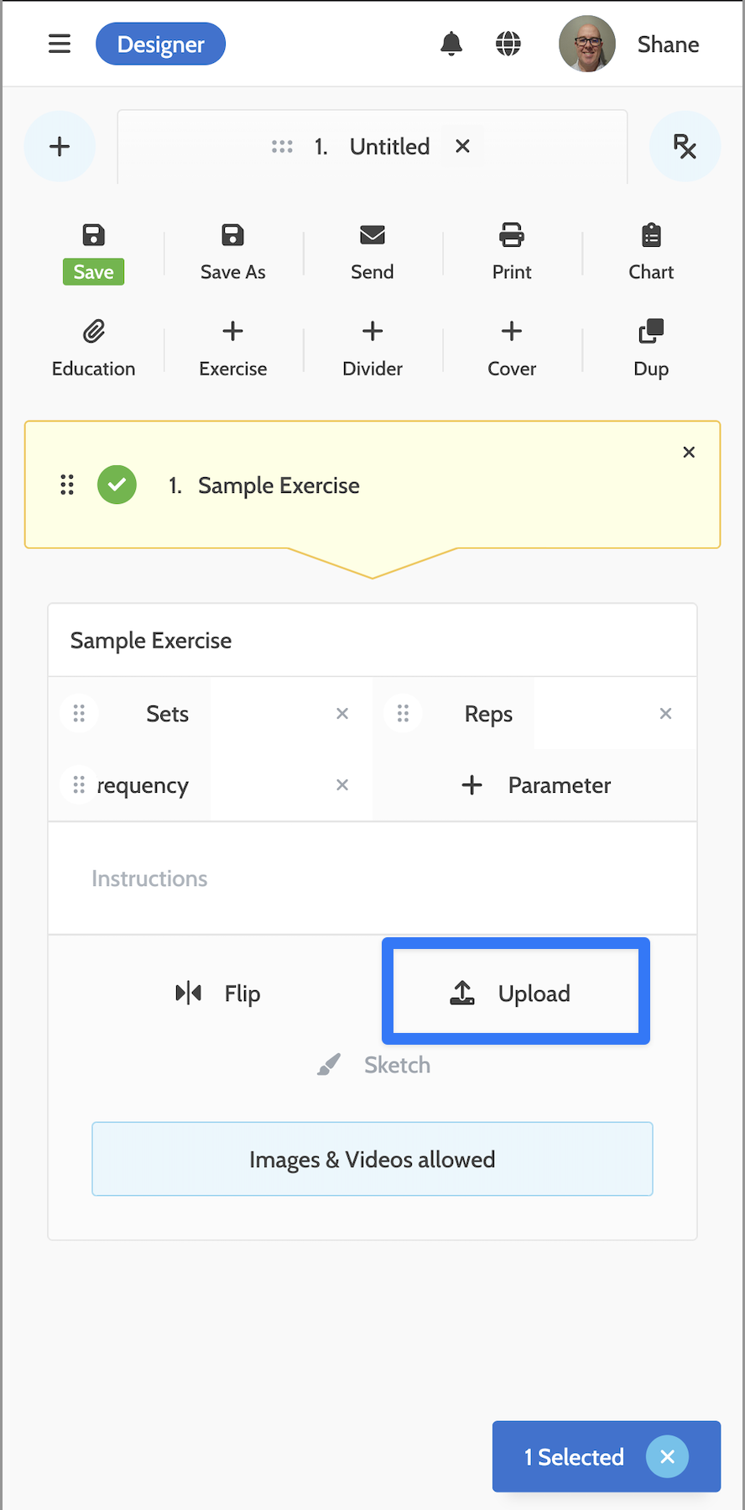Click the Instructions text field

coord(372,878)
